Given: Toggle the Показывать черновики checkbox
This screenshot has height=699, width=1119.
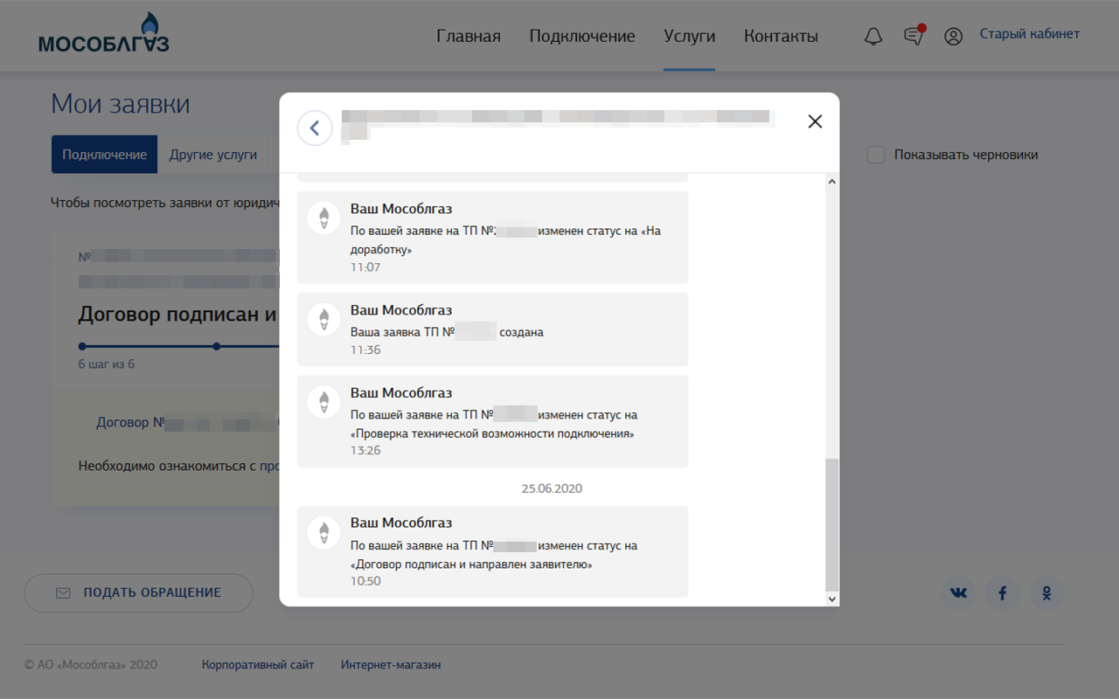Looking at the screenshot, I should tap(876, 155).
